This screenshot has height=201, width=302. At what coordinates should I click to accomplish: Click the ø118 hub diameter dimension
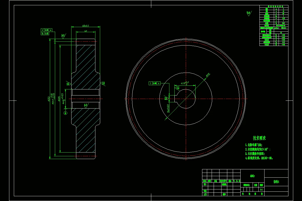click(208, 75)
